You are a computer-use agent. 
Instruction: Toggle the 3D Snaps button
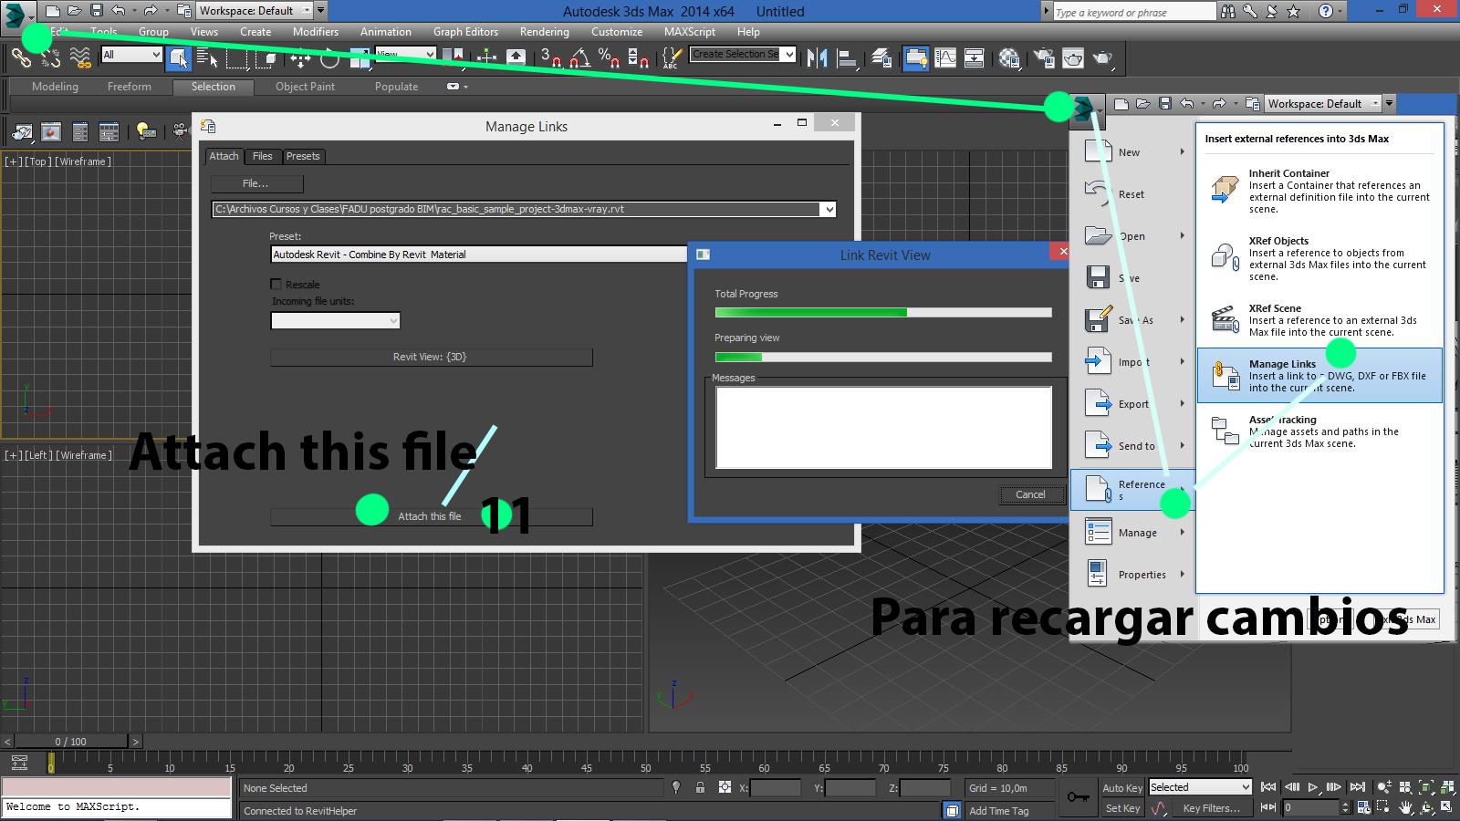(x=550, y=58)
